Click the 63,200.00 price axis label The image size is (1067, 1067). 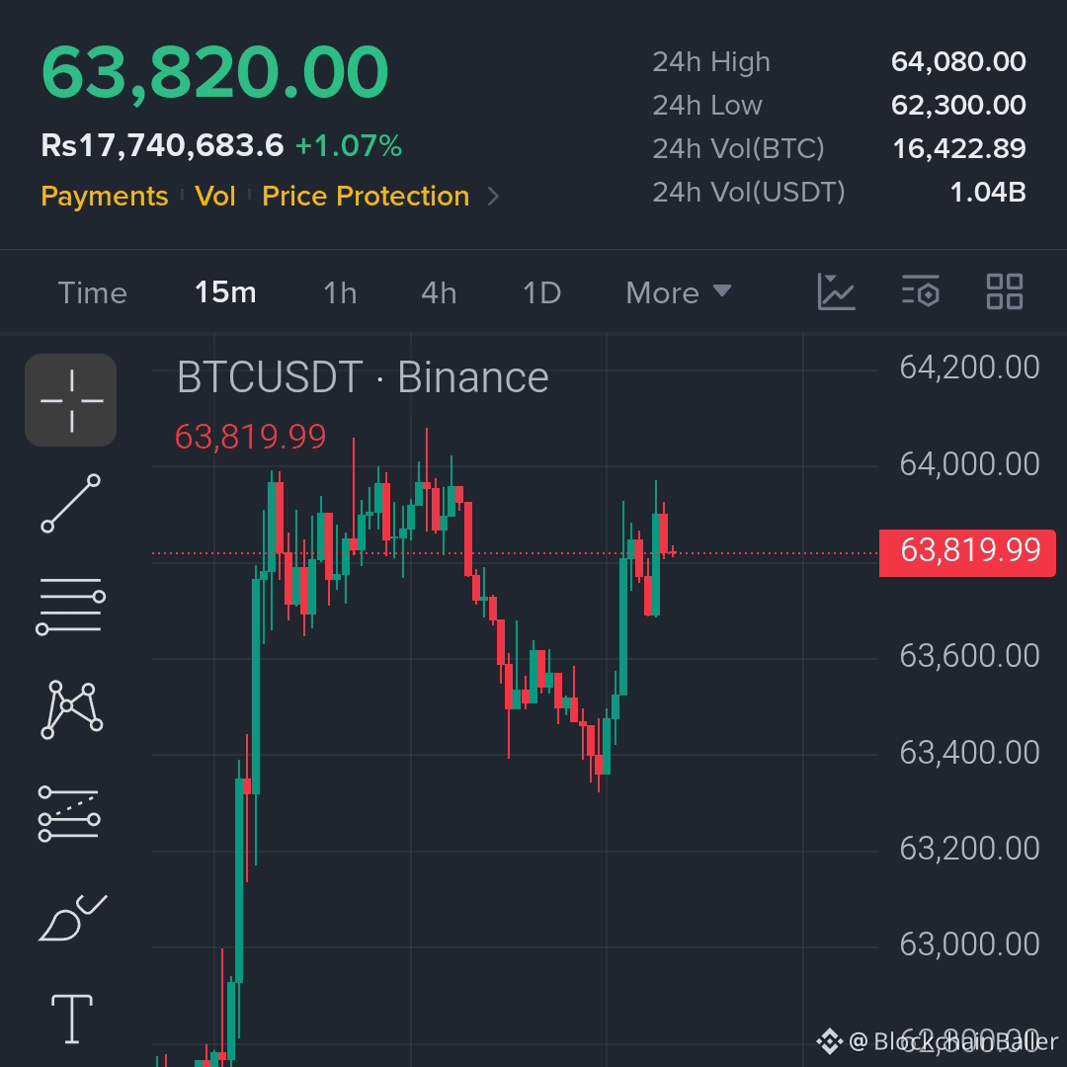[x=969, y=849]
